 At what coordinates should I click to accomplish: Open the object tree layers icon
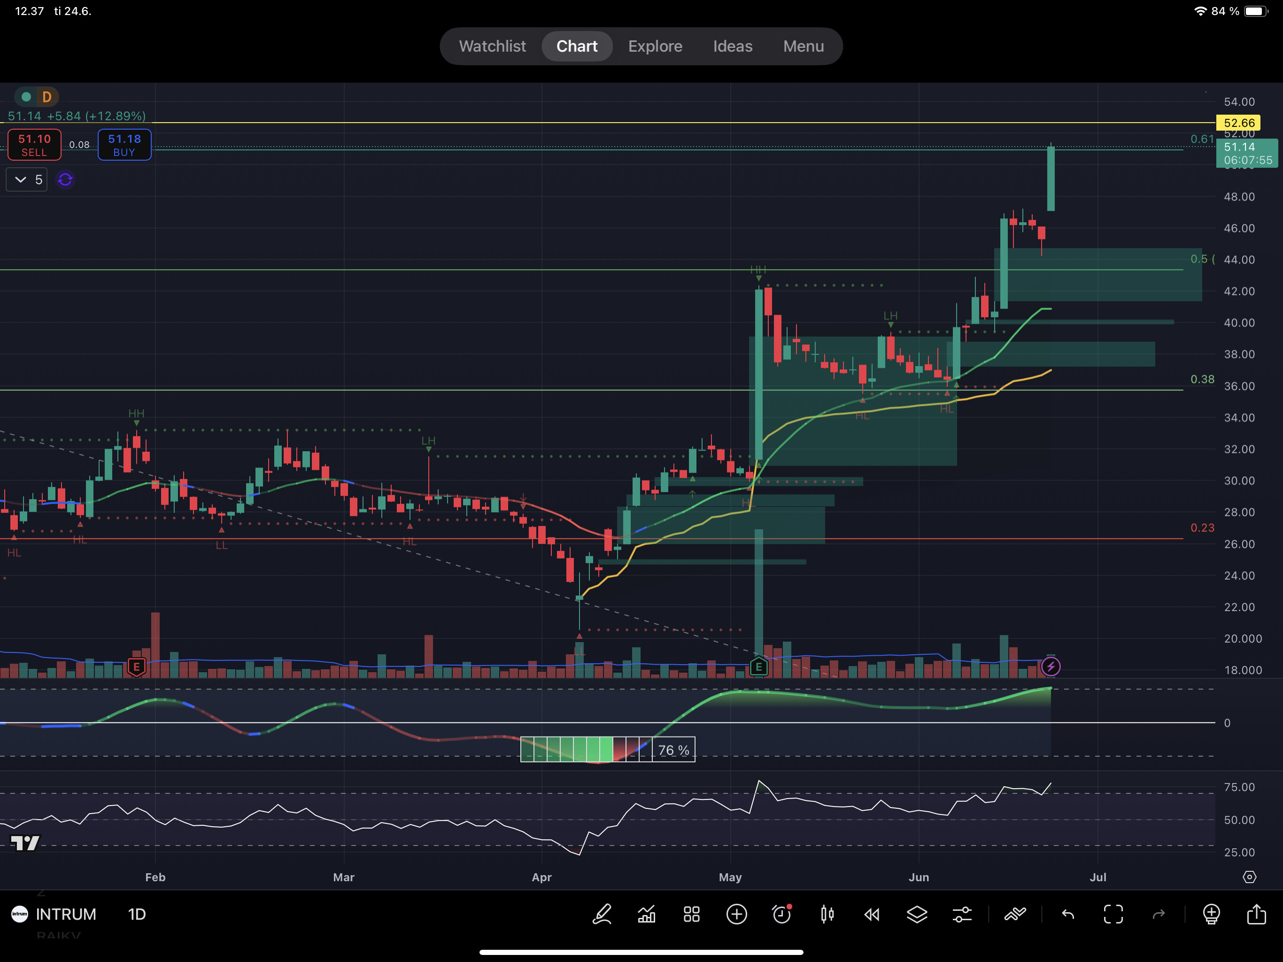pyautogui.click(x=917, y=915)
